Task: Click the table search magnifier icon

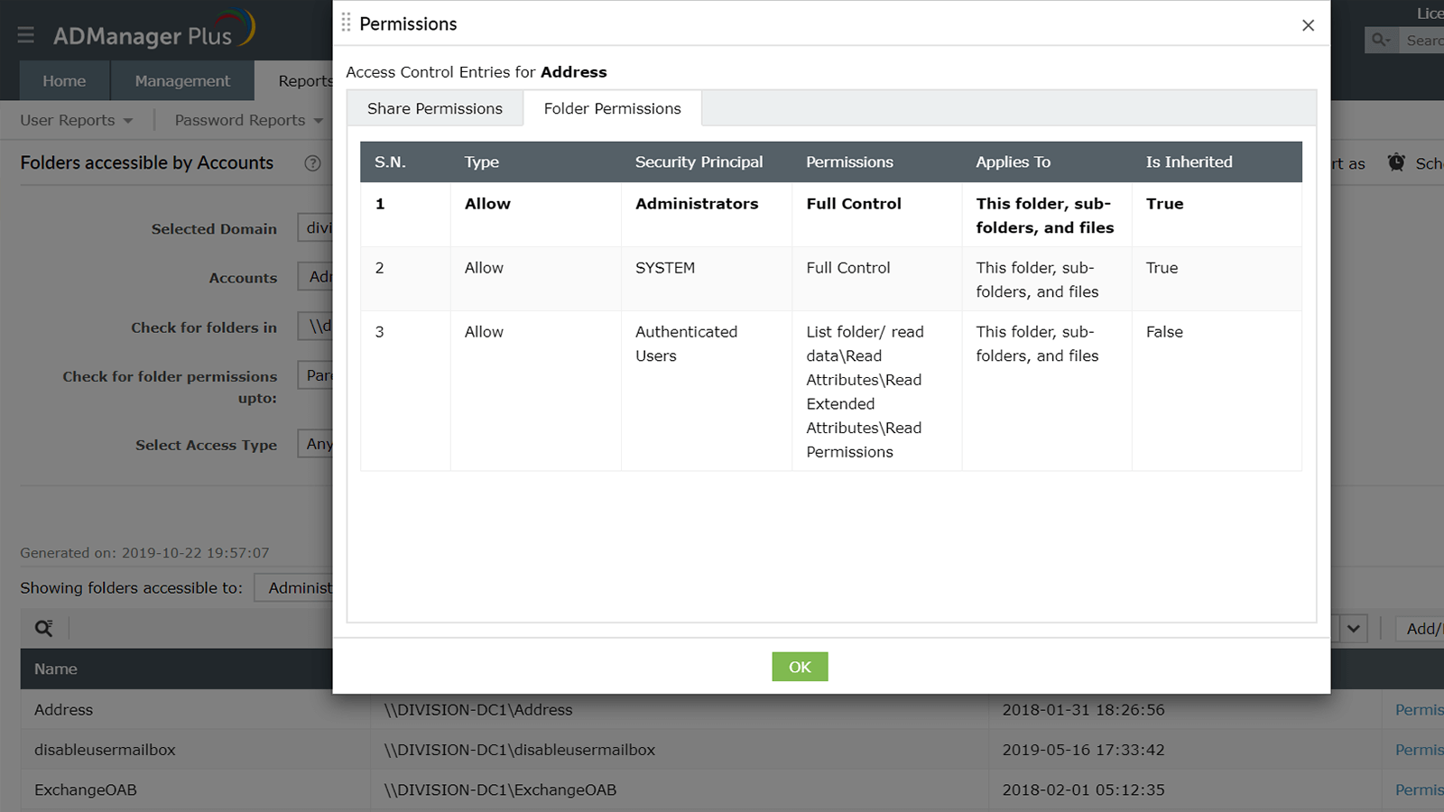Action: (x=43, y=628)
